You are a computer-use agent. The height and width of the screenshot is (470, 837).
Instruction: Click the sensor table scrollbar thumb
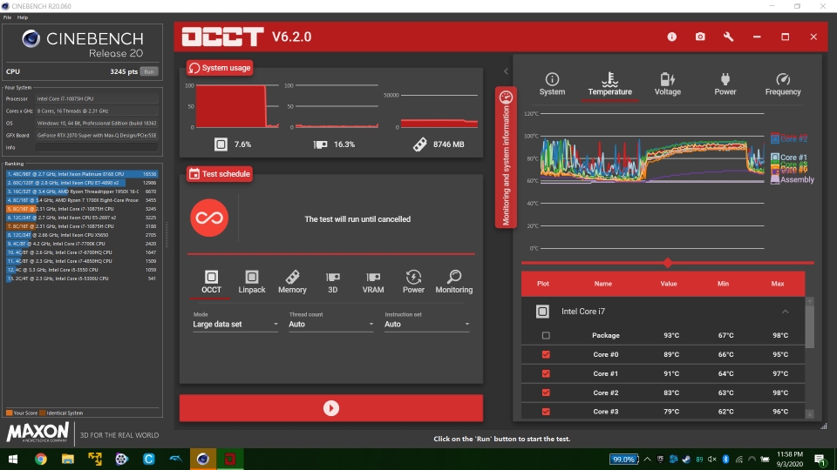pos(809,326)
